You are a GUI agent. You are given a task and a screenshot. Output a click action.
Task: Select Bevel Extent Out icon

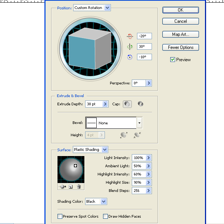pos(124,135)
